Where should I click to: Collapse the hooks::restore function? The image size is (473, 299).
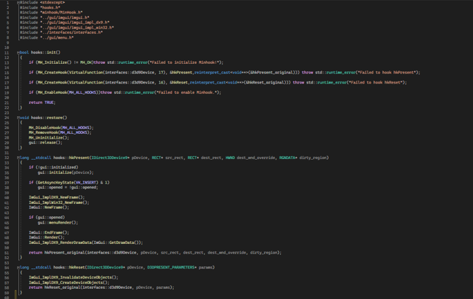pyautogui.click(x=18, y=118)
